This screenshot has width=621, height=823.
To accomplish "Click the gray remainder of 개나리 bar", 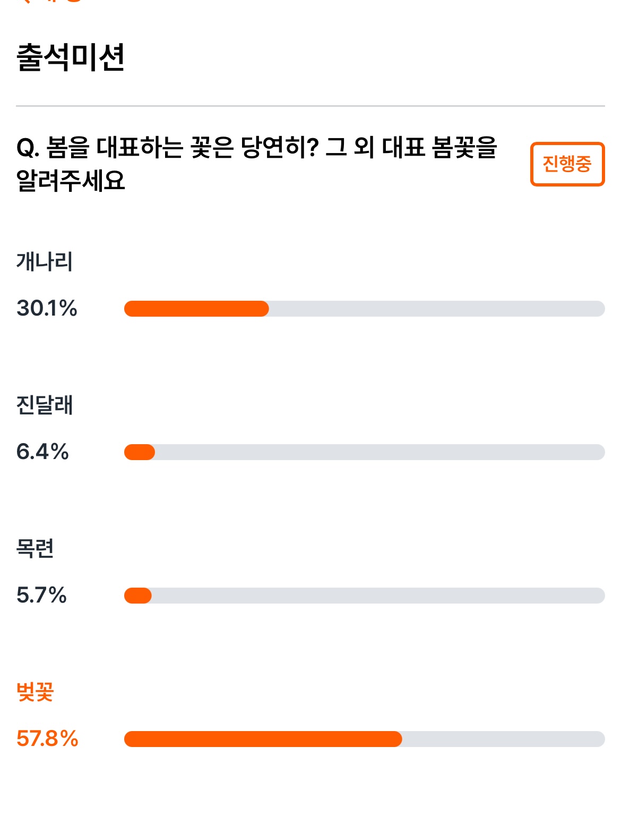I will [x=437, y=309].
